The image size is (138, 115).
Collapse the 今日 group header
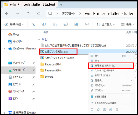pos(39,39)
